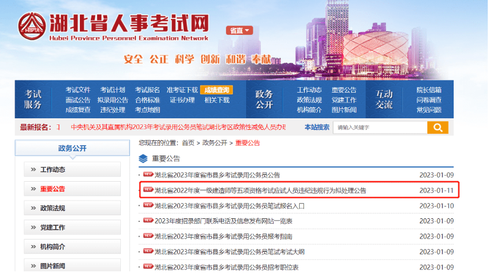Click the scrolling 中央机关 registration notice
This screenshot has height=275, width=489.
pos(178,127)
